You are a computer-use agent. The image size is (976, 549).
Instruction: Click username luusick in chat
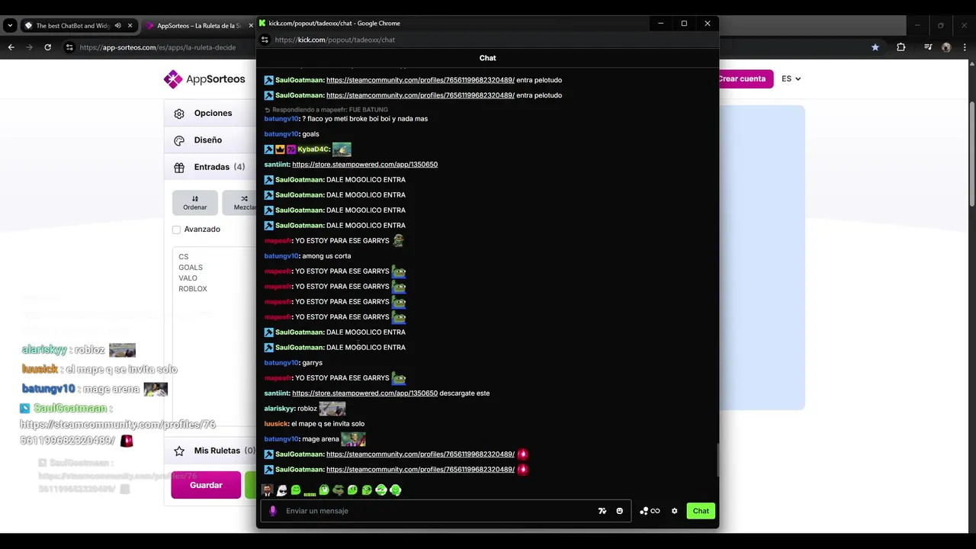(x=276, y=423)
